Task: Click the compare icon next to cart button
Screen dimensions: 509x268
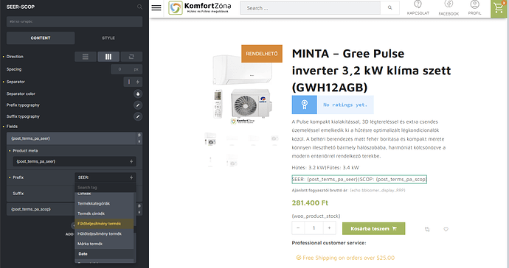Action: point(427,230)
